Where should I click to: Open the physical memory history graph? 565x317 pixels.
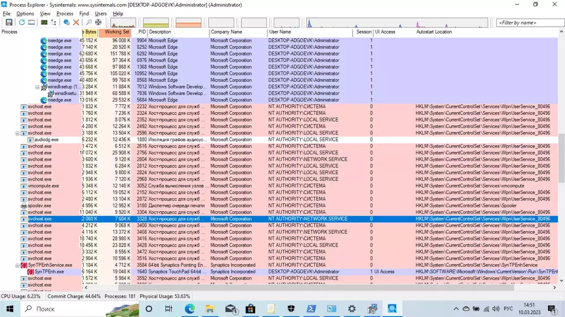(189, 23)
